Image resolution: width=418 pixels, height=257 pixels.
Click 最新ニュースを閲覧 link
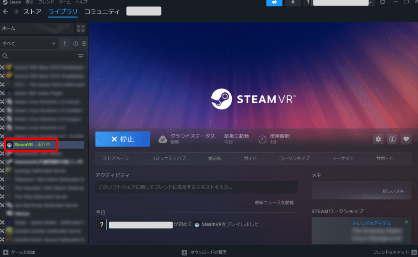274,203
